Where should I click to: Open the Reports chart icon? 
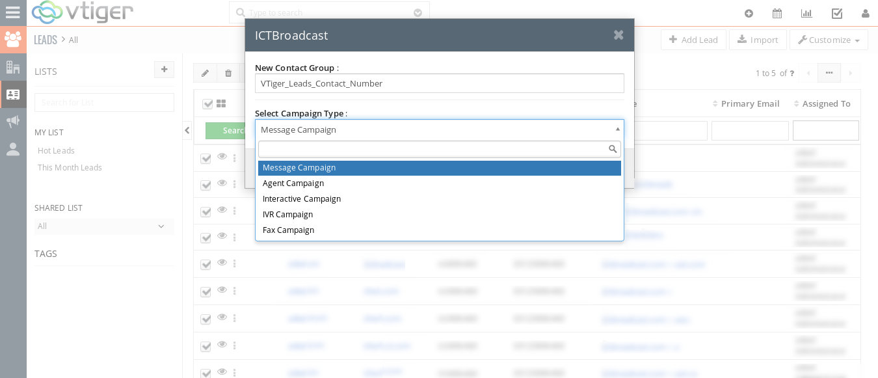click(x=806, y=13)
